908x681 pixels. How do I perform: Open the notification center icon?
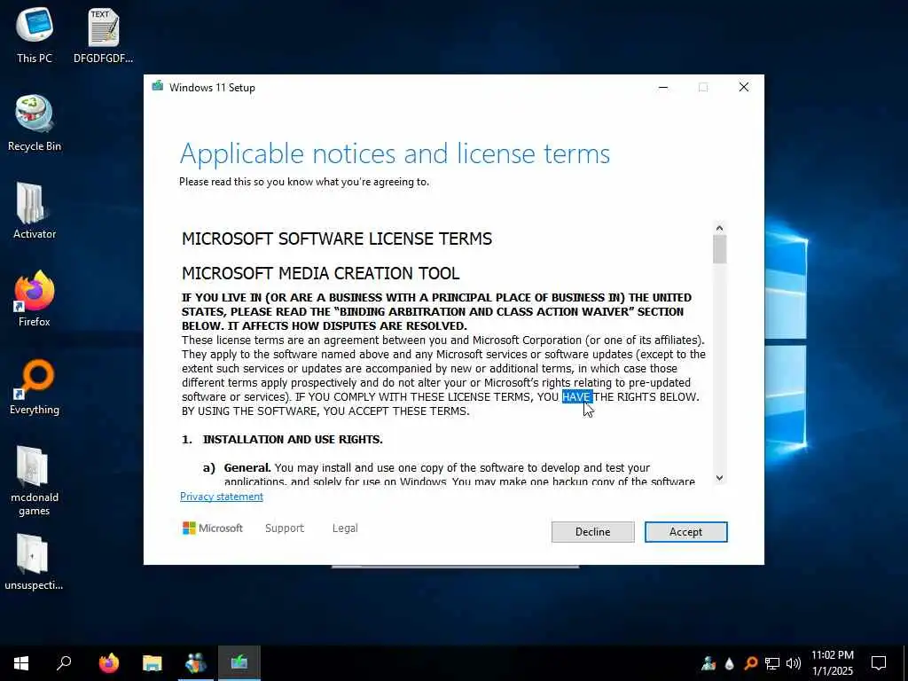tap(879, 662)
